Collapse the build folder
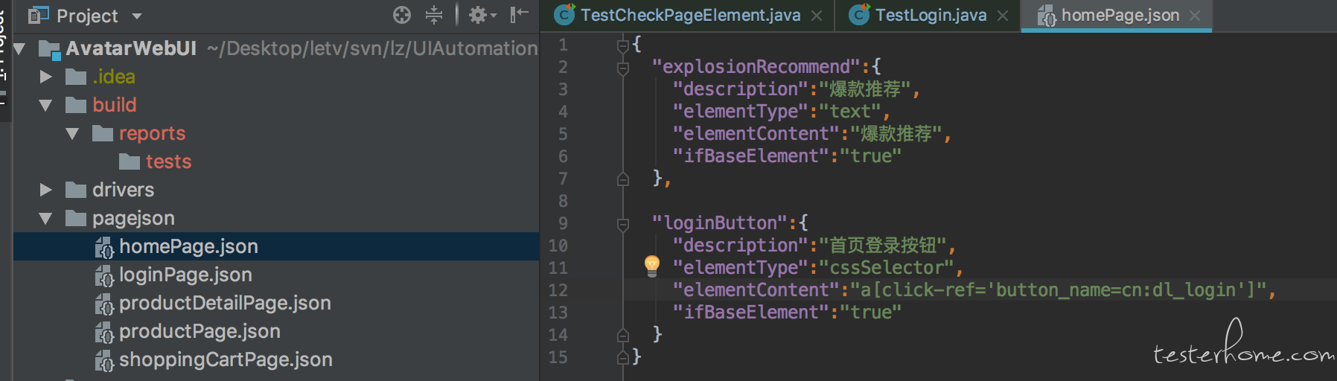Screen dimensions: 1337x381 click(x=45, y=105)
